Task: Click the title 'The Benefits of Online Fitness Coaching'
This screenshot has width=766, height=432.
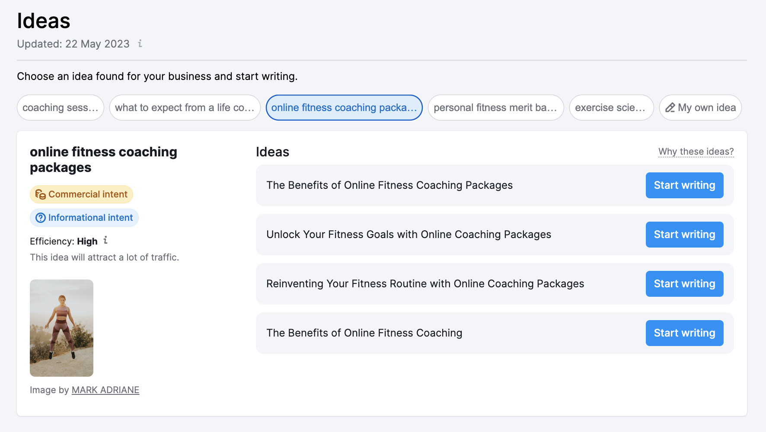Action: 364,333
